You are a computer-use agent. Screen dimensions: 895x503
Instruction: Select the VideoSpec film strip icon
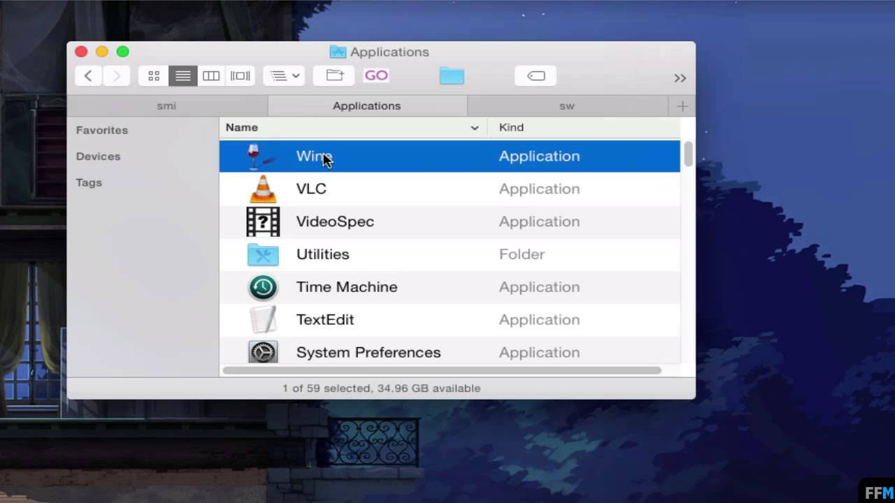[x=263, y=221]
